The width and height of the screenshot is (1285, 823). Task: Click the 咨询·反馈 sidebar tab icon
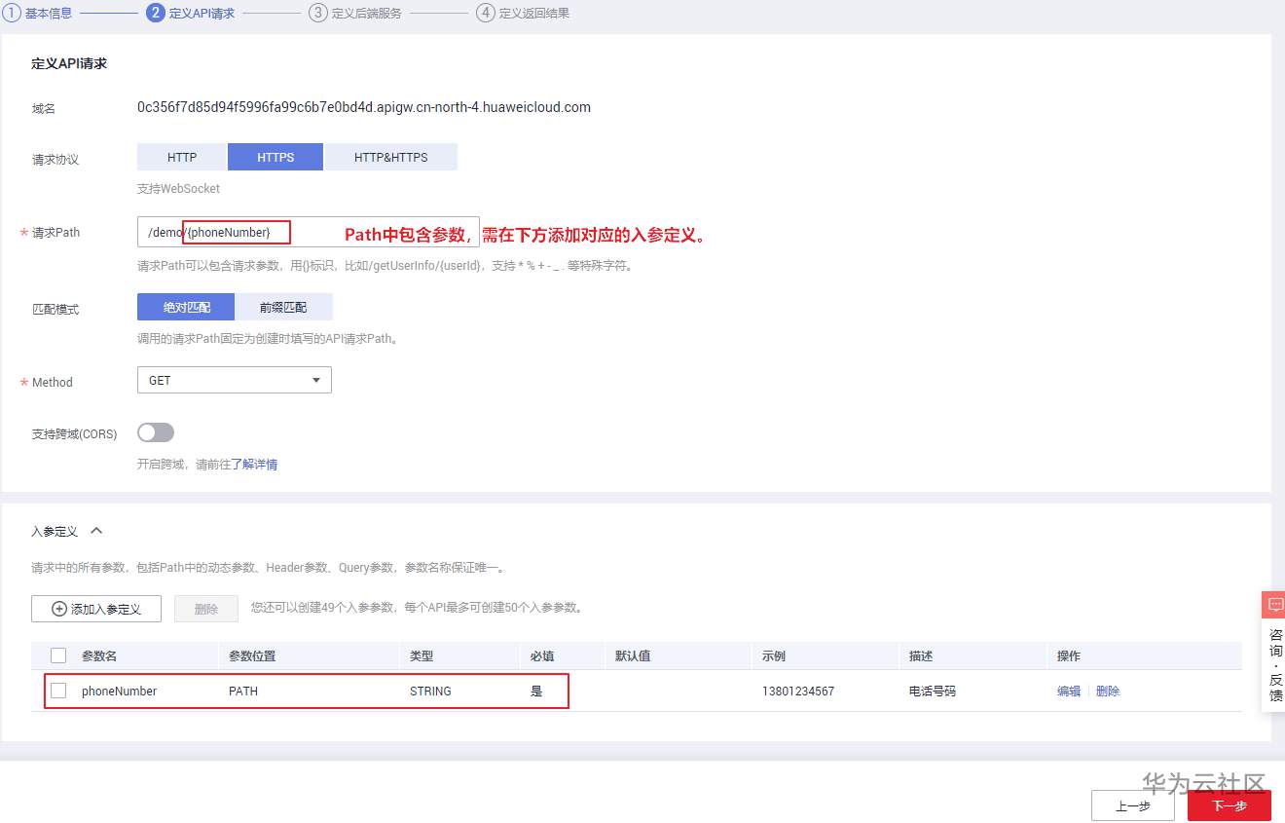pos(1275,658)
